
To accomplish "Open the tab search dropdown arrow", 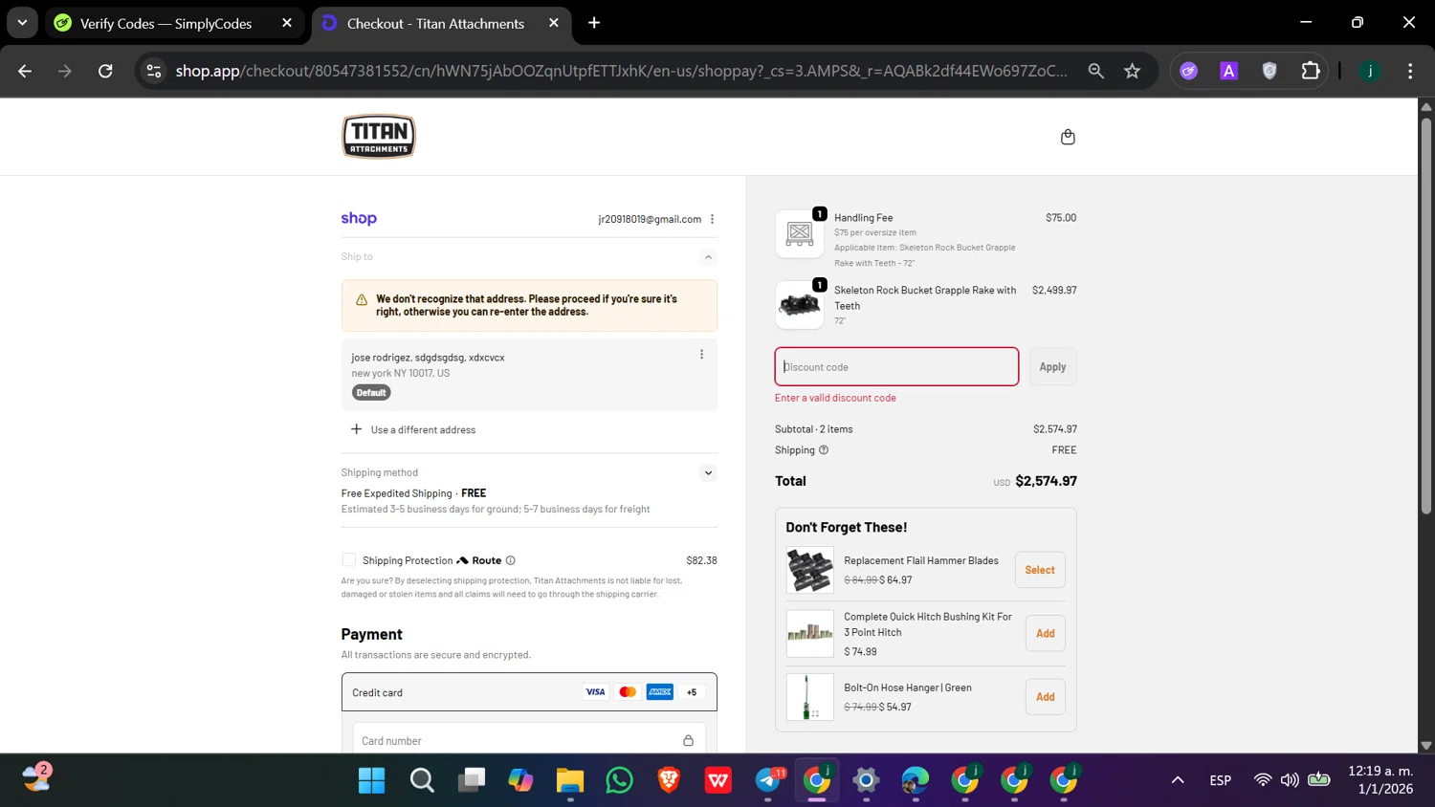I will click(22, 23).
